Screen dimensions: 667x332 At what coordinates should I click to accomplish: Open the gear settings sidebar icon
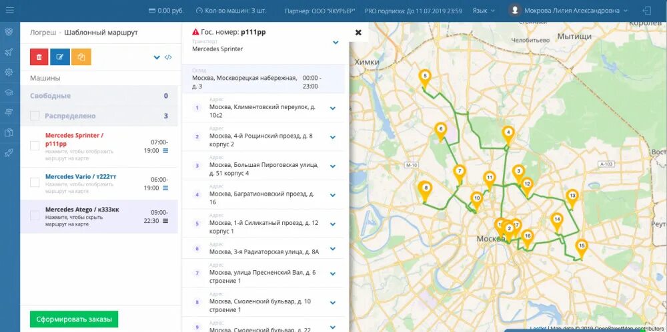[x=9, y=72]
